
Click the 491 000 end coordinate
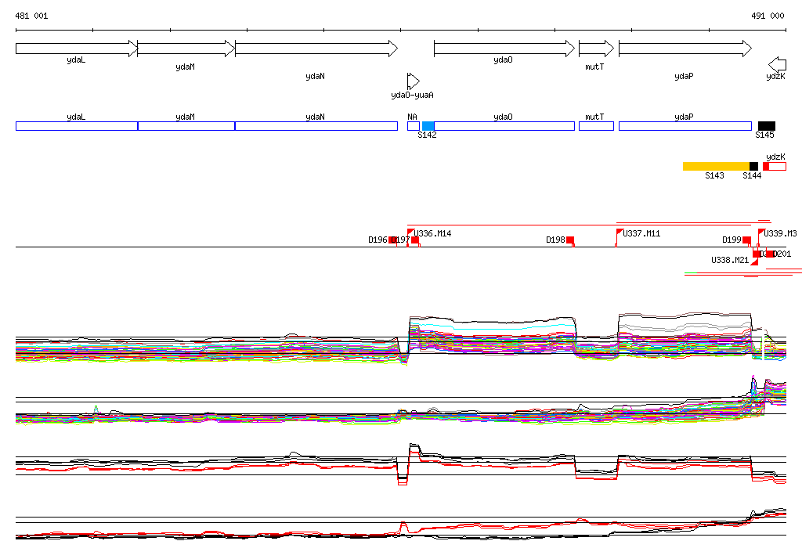tap(768, 16)
